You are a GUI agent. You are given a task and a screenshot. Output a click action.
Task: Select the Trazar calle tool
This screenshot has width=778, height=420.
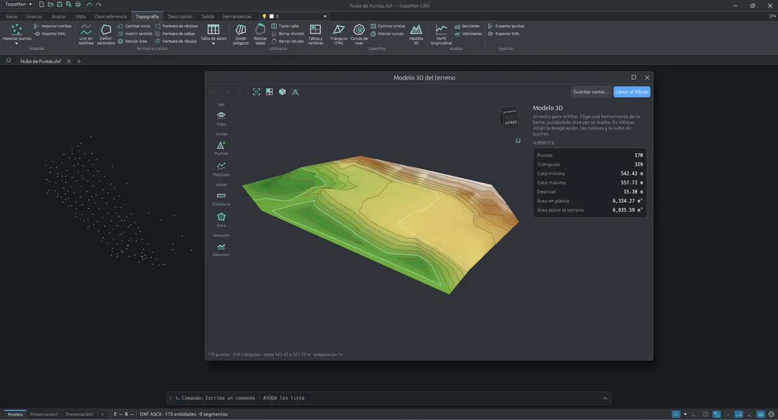[x=285, y=26]
